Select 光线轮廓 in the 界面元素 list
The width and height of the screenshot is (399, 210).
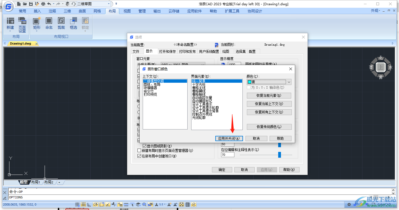[x=199, y=118]
